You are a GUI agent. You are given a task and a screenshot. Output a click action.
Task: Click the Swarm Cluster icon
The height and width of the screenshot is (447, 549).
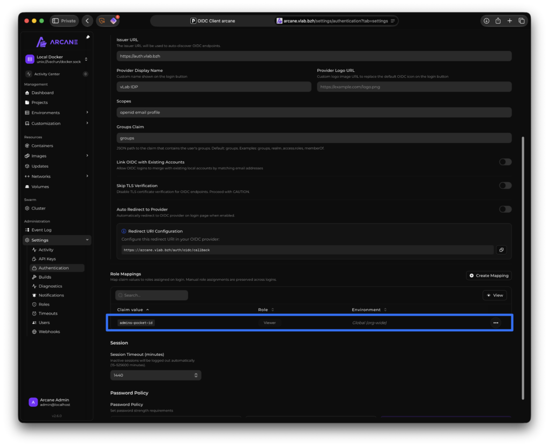(27, 208)
